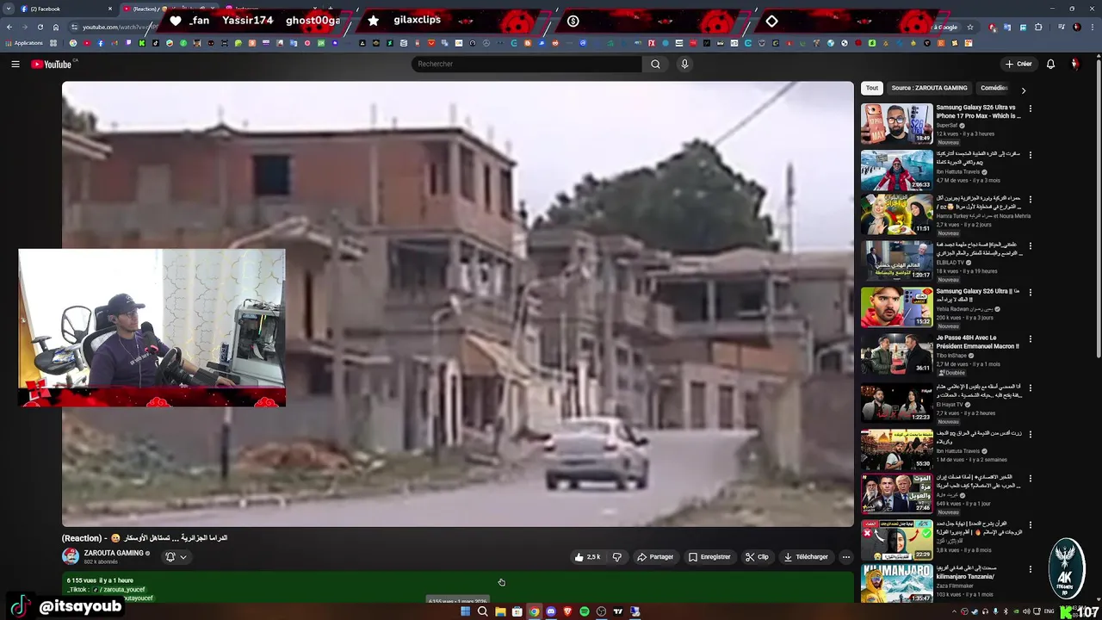Open the YouTube hamburger guide menu

click(15, 64)
